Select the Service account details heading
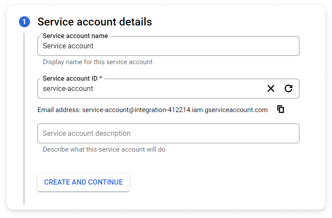The image size is (332, 218). tap(95, 22)
